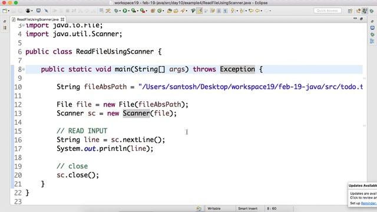This screenshot has width=377, height=212.
Task: Click the // READ INPUT comment
Action: [82, 131]
